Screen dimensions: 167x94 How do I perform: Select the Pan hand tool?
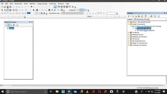coord(8,10)
